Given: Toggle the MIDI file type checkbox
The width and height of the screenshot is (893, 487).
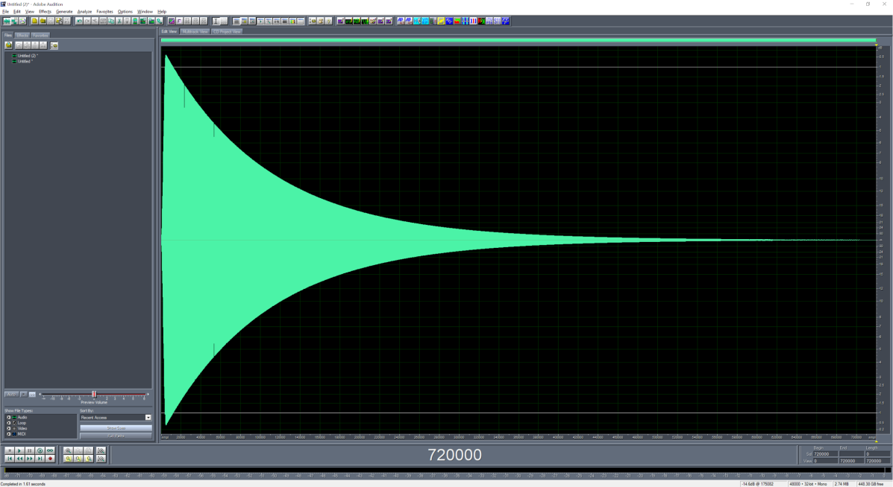Looking at the screenshot, I should click(x=8, y=433).
